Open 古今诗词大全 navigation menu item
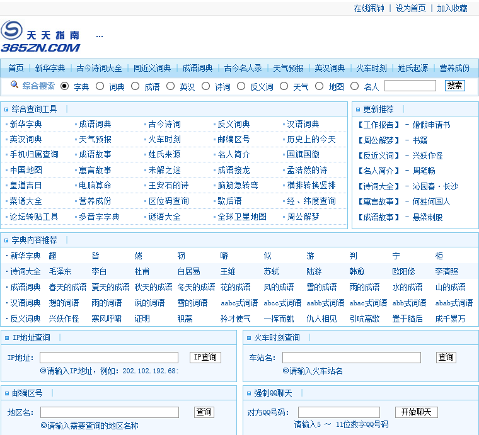This screenshot has width=479, height=435. [x=99, y=68]
